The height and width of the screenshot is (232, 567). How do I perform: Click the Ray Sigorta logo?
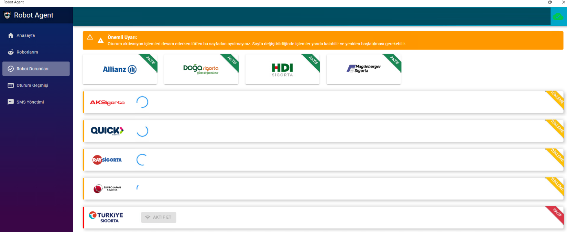tap(107, 160)
